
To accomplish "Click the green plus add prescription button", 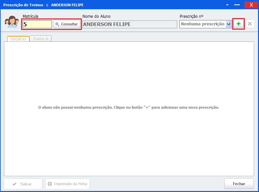I will 238,24.
